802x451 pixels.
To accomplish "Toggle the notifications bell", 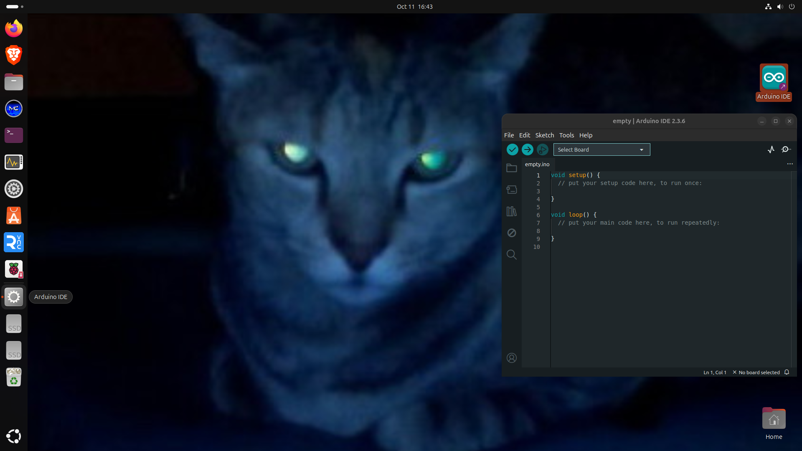I will click(787, 372).
